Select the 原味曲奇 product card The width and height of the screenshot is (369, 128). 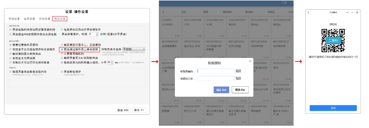click(259, 114)
